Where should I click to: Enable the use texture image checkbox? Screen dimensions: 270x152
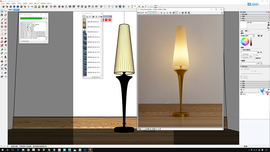(242, 50)
